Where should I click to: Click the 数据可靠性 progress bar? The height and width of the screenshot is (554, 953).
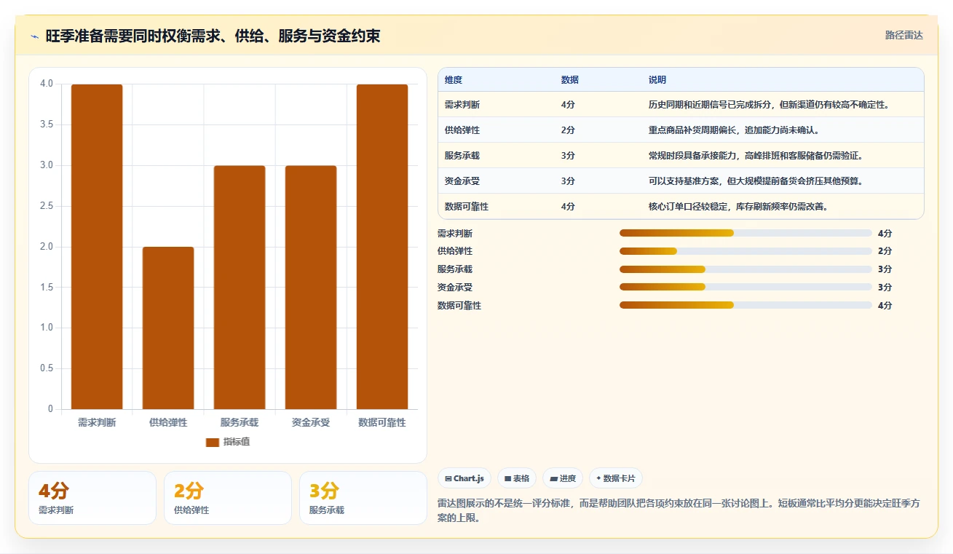(746, 305)
